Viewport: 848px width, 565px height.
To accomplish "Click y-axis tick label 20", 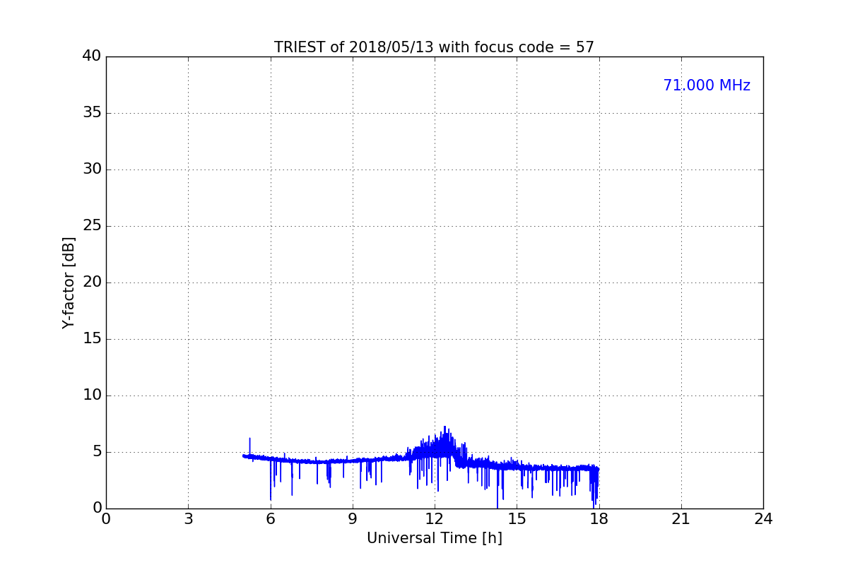I will coord(92,282).
